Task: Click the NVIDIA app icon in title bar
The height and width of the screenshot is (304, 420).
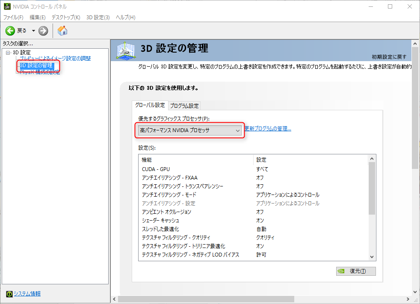Action: pos(7,6)
